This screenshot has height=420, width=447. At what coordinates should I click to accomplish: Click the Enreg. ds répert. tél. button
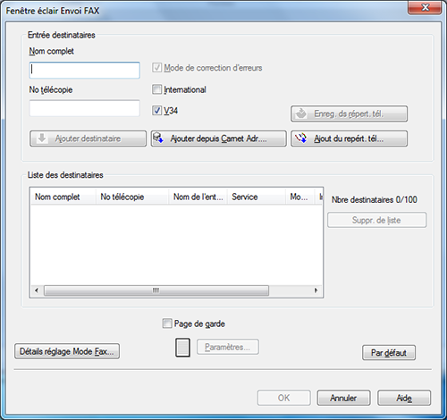tap(349, 113)
